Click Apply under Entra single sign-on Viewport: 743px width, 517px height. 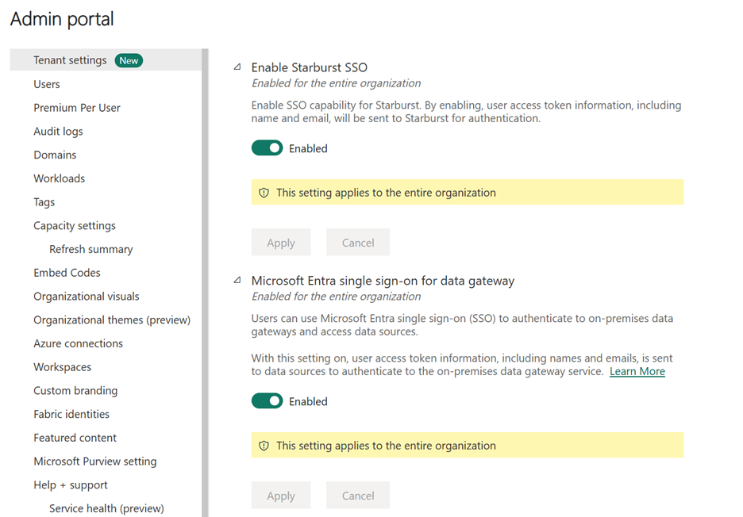[281, 496]
